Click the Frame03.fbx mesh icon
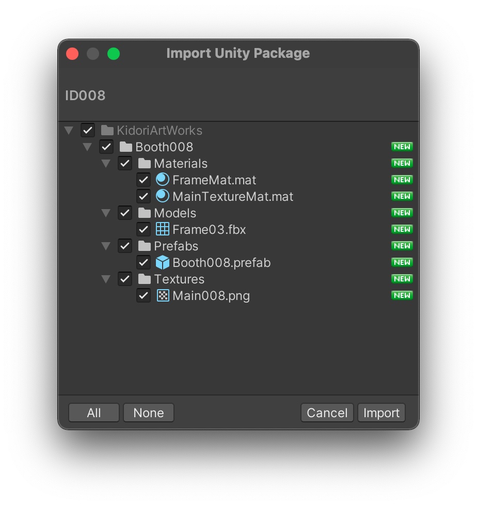This screenshot has height=506, width=477. click(x=163, y=229)
